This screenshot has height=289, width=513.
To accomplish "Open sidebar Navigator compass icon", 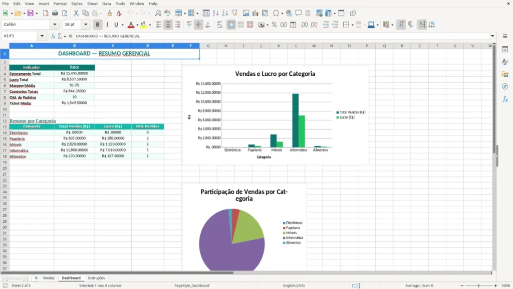I will point(505,86).
